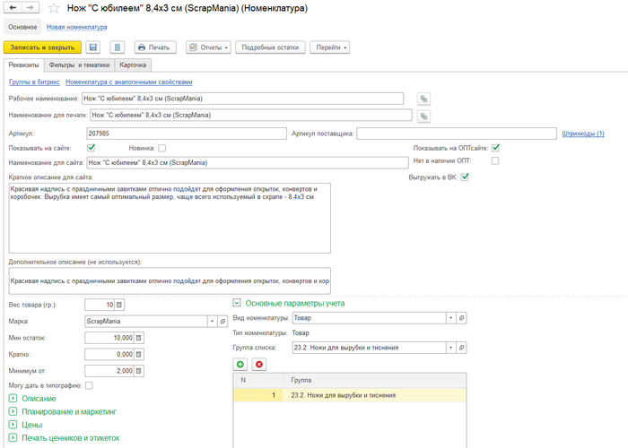628x448 pixels.
Task: Open the Отчеты dropdown menu
Action: coord(208,47)
